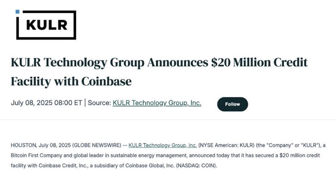Click the horizontal divider below the source line
336x174 pixels.
(168, 120)
